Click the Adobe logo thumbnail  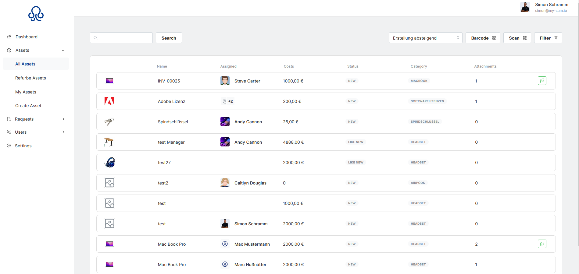(109, 101)
